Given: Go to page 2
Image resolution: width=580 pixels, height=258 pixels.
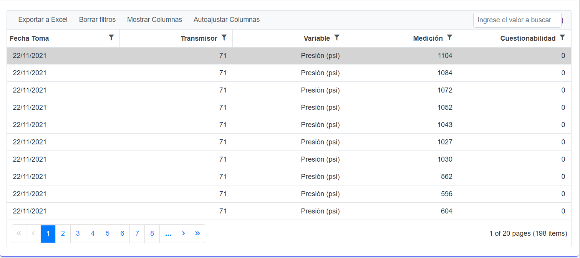Looking at the screenshot, I should coord(63,233).
